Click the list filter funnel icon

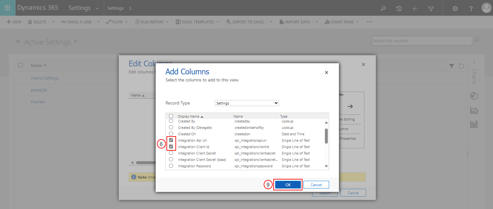[452, 66]
